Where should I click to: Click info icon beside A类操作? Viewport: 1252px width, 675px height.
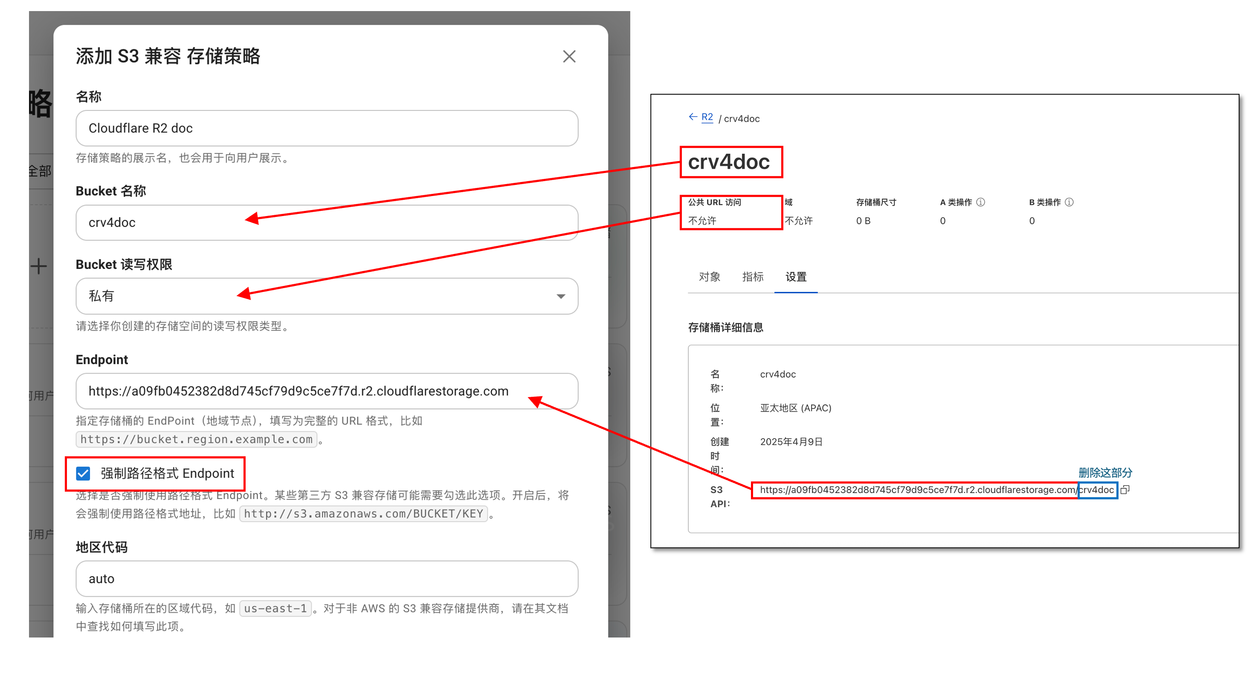(981, 202)
